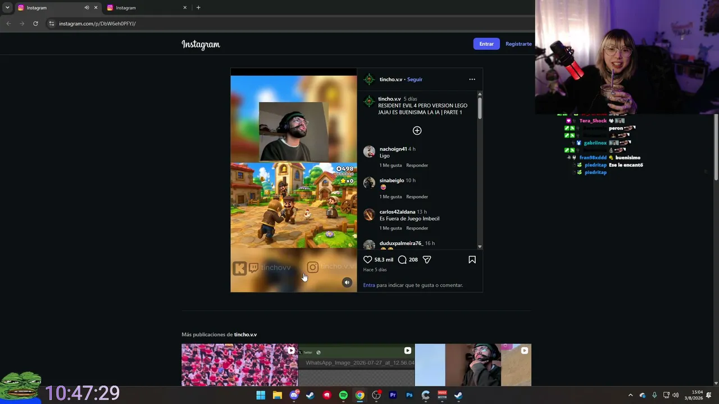Click sinabeiglo's profile picture
Screen dimensions: 719x404
pyautogui.click(x=369, y=183)
